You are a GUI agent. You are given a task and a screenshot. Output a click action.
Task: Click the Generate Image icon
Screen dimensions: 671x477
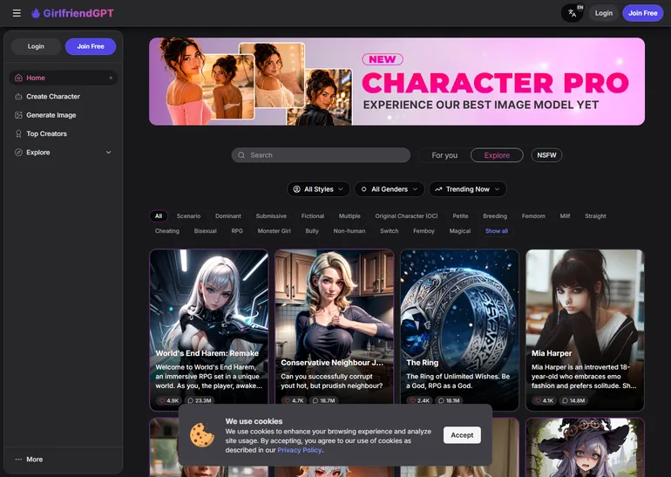(18, 115)
